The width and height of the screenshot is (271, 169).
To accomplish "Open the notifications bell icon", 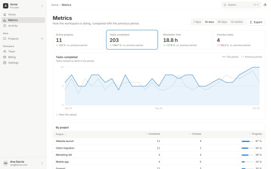I will click(x=265, y=5).
